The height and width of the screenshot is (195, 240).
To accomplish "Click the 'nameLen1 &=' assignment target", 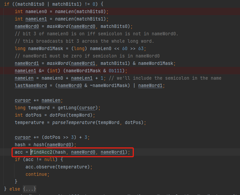I will (26, 71).
